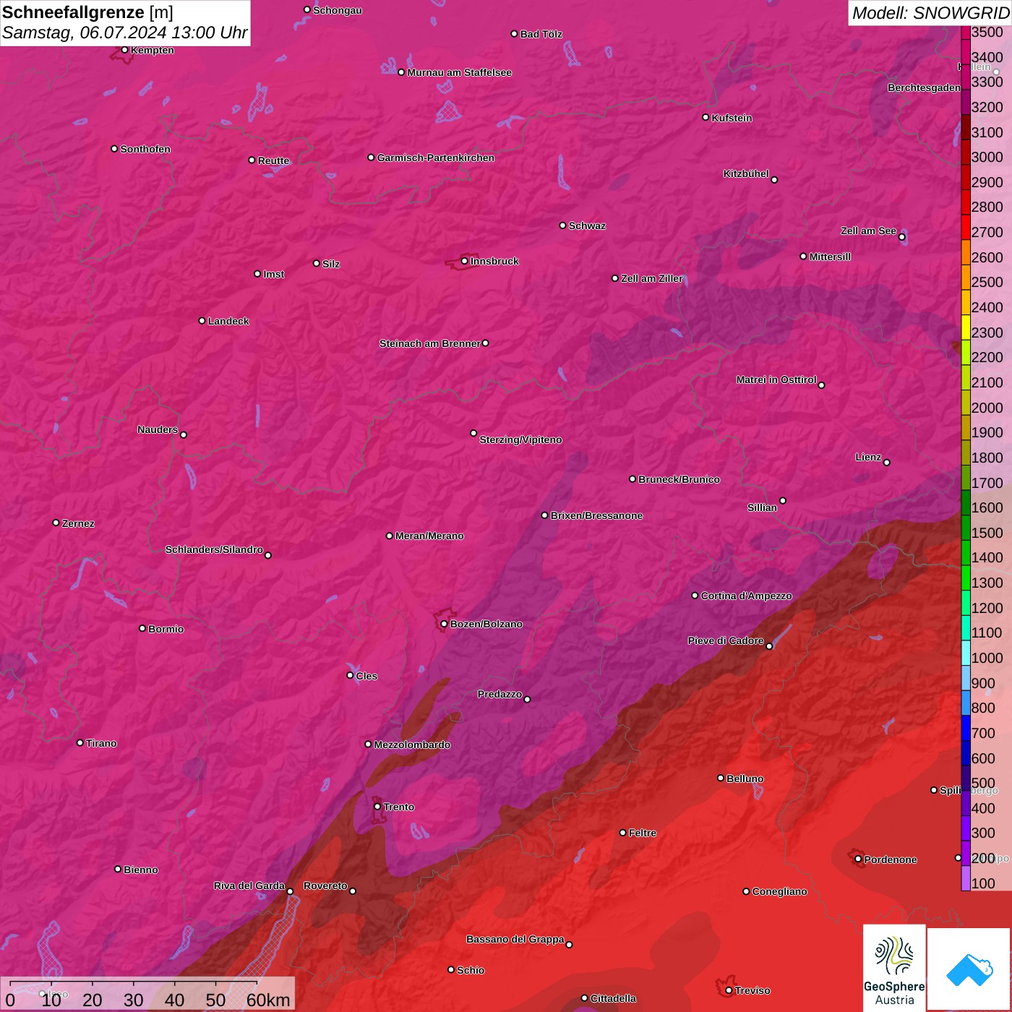This screenshot has height=1012, width=1012.
Task: Click the Steinach am Brenner label
Action: point(430,343)
